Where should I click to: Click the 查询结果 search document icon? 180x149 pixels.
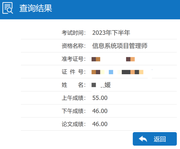point(8,8)
